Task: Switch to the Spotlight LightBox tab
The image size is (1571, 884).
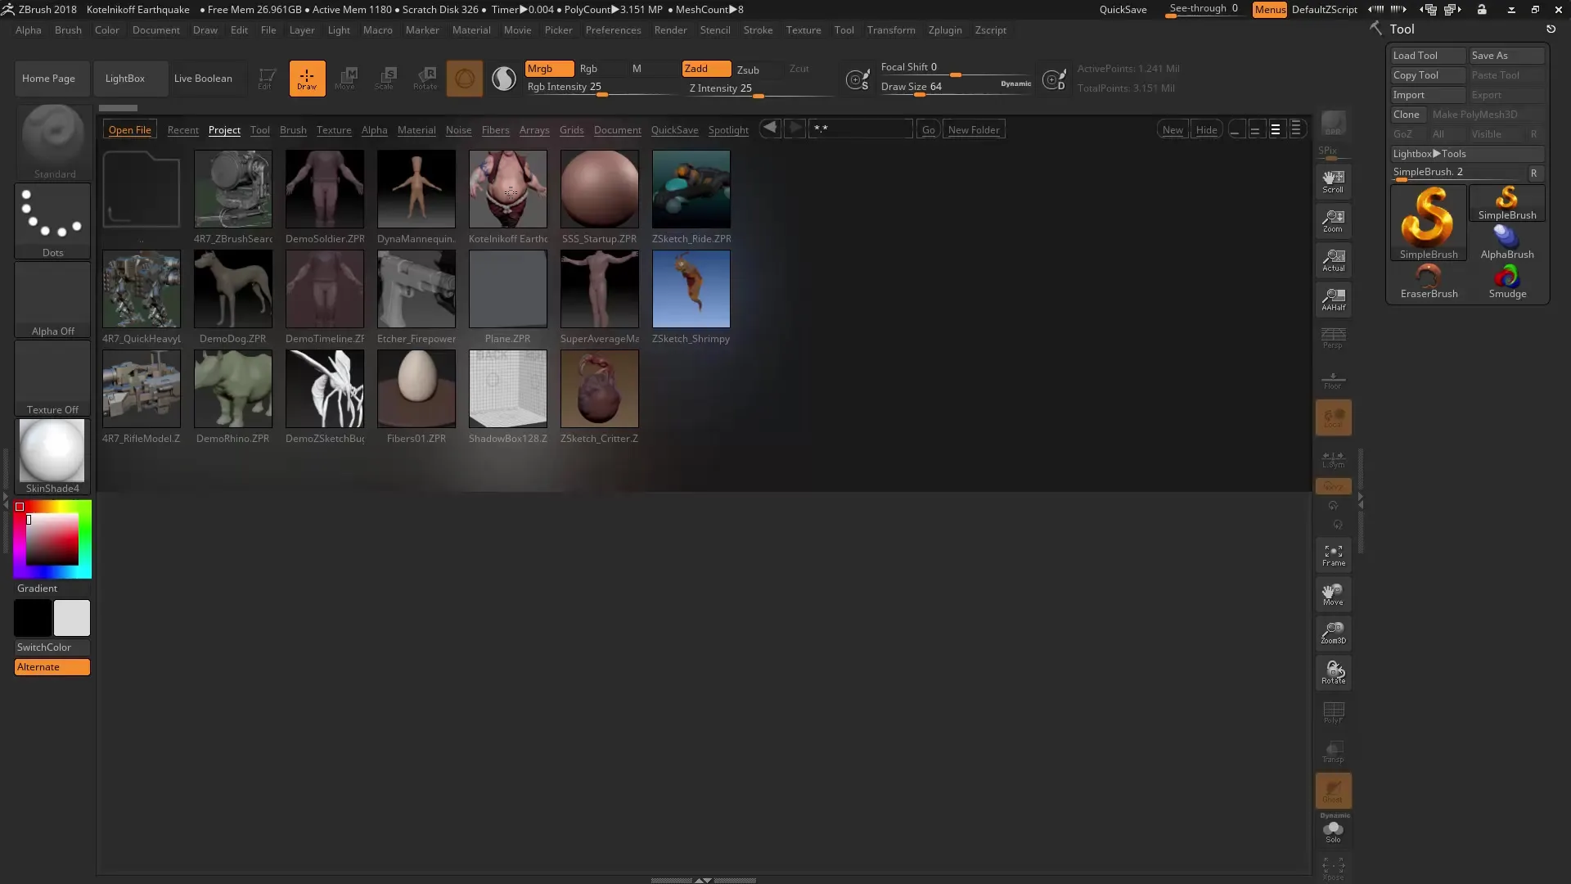Action: tap(728, 130)
